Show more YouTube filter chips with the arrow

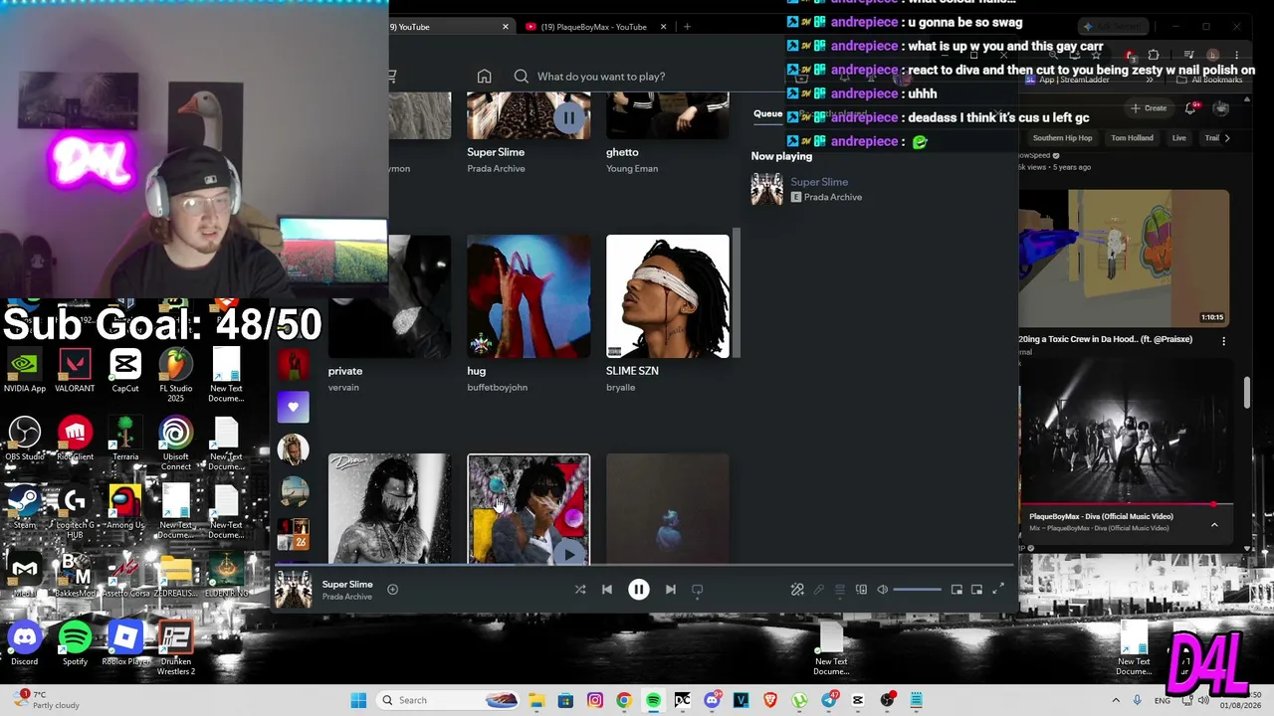1226,138
